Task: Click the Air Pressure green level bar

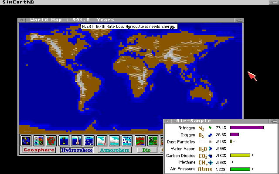Action: click(x=240, y=169)
